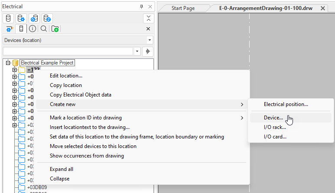Toggle the collapse chevrons button in toolbar
The image size is (335, 193).
point(148,18)
